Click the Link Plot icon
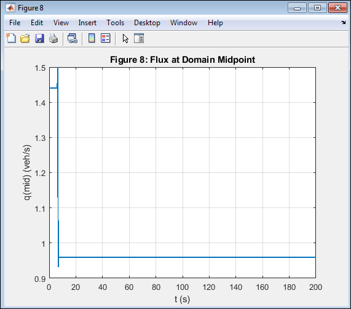351x309 pixels. point(73,38)
